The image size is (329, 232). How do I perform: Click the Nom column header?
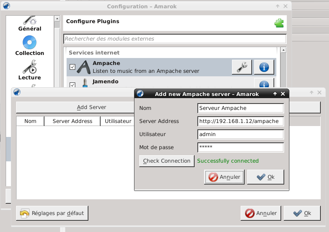[x=30, y=121]
